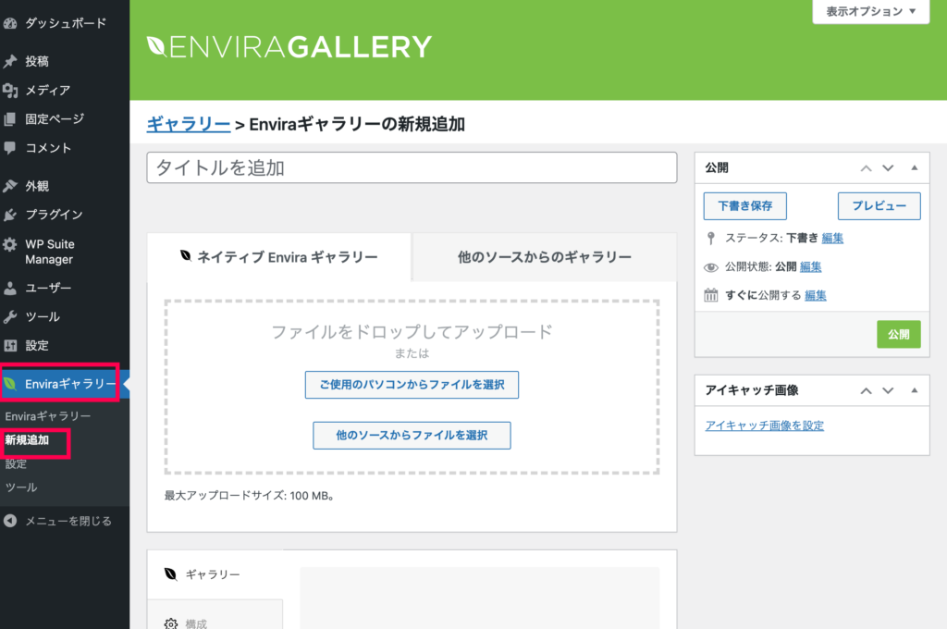947x629 pixels.
Task: Click the メニューを閉じる collapse arrow icon
Action: click(x=9, y=521)
